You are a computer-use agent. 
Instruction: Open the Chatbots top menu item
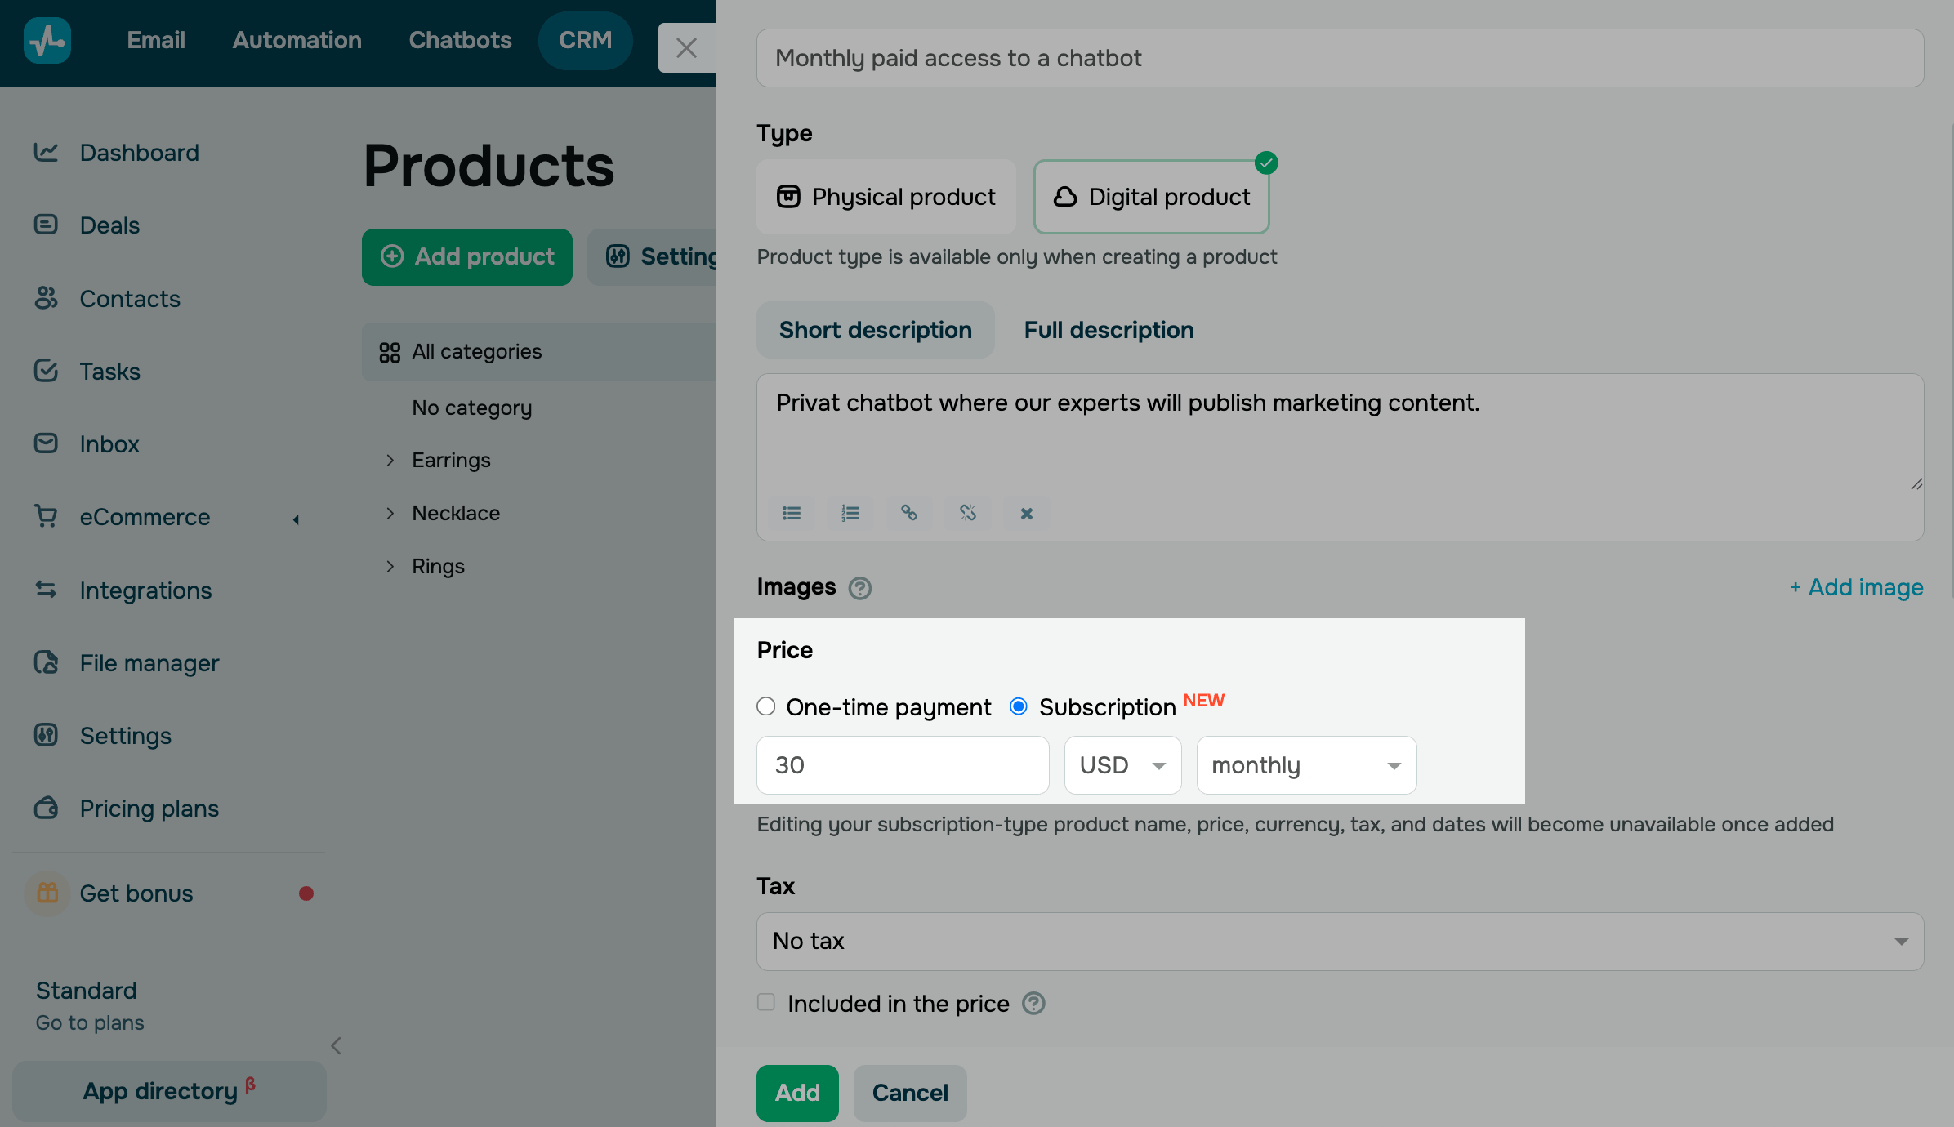coord(460,40)
